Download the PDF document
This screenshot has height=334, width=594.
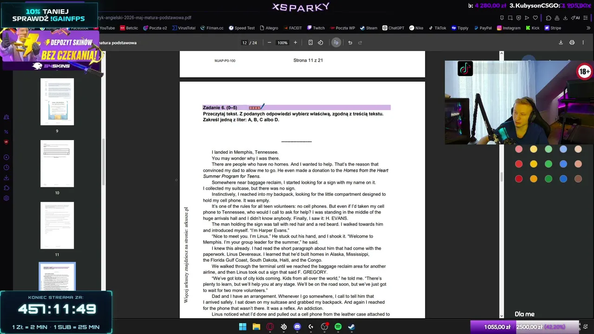tap(561, 43)
